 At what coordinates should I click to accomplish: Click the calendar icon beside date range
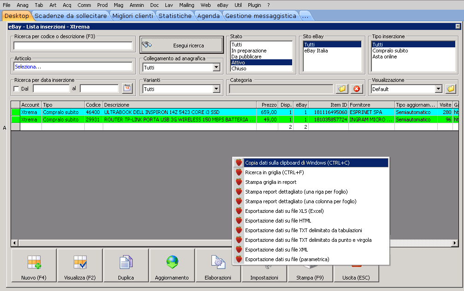click(x=127, y=89)
